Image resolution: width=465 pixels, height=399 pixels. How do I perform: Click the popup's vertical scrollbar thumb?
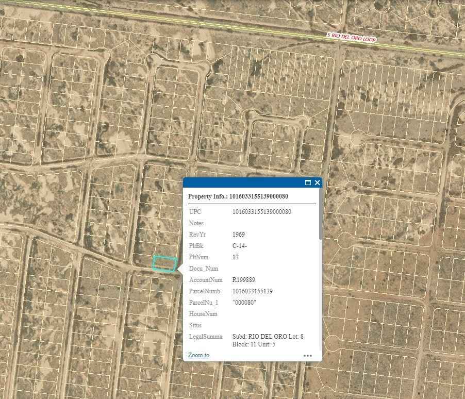tap(321, 213)
